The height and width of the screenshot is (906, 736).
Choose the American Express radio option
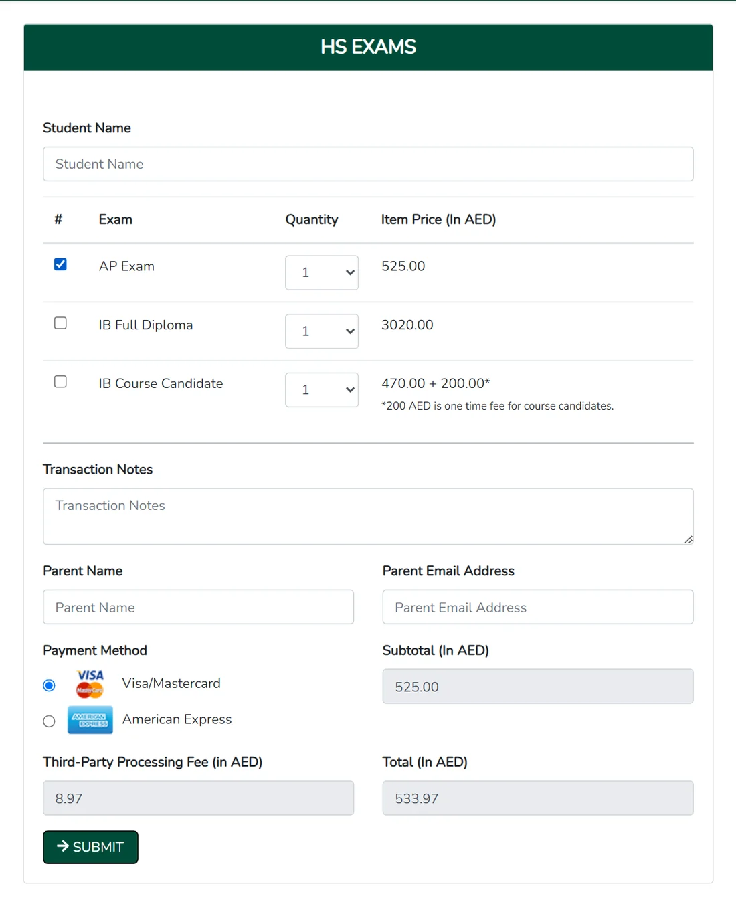point(49,721)
